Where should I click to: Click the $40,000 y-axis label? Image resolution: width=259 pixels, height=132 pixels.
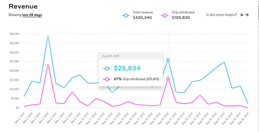[x=14, y=34]
